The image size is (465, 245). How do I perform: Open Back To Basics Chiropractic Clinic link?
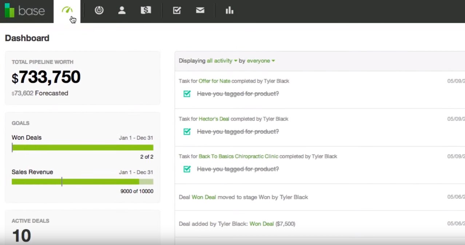[238, 156]
